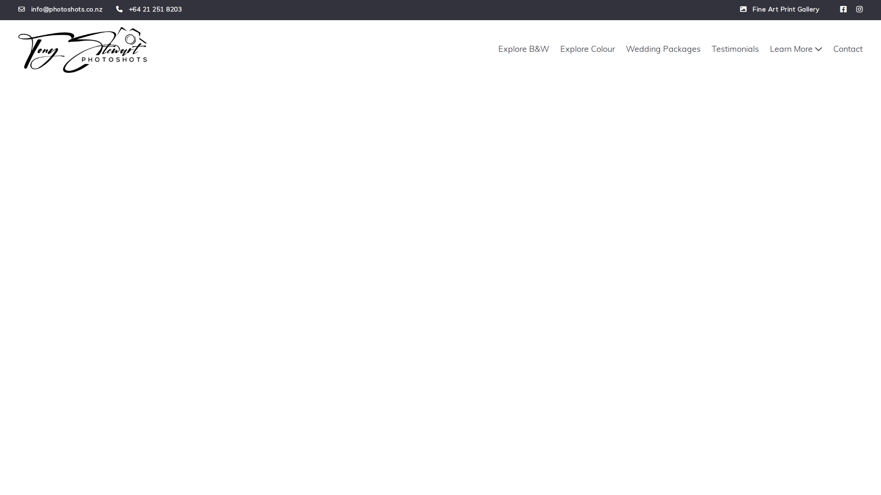Viewport: 881px width, 495px height.
Task: Click the empty white page area below the header
Action: tap(440, 275)
